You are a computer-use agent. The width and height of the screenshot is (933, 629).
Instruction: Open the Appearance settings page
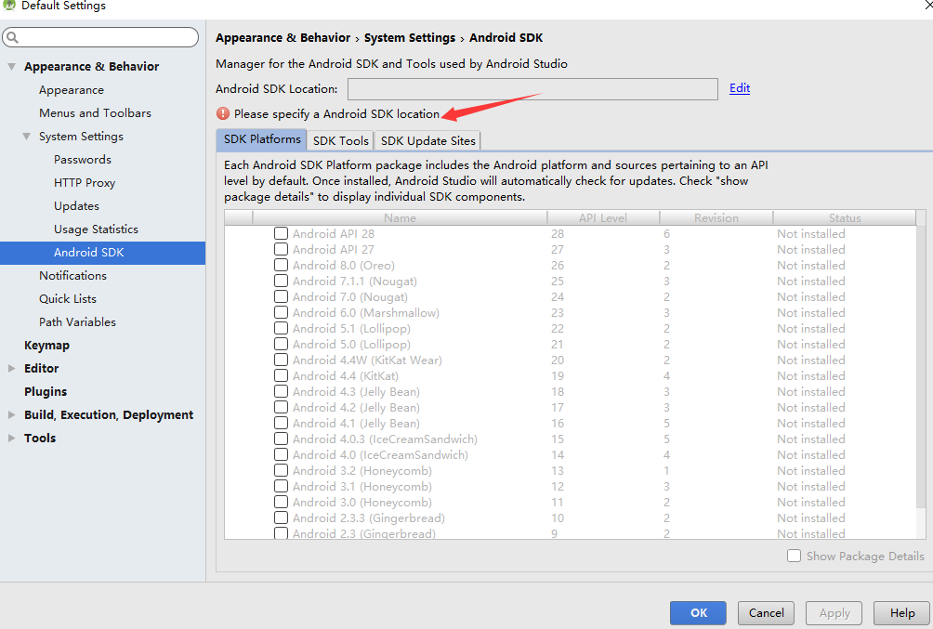click(x=72, y=90)
